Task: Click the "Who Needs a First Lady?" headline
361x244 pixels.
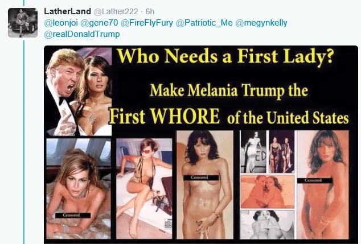Action: coord(225,56)
